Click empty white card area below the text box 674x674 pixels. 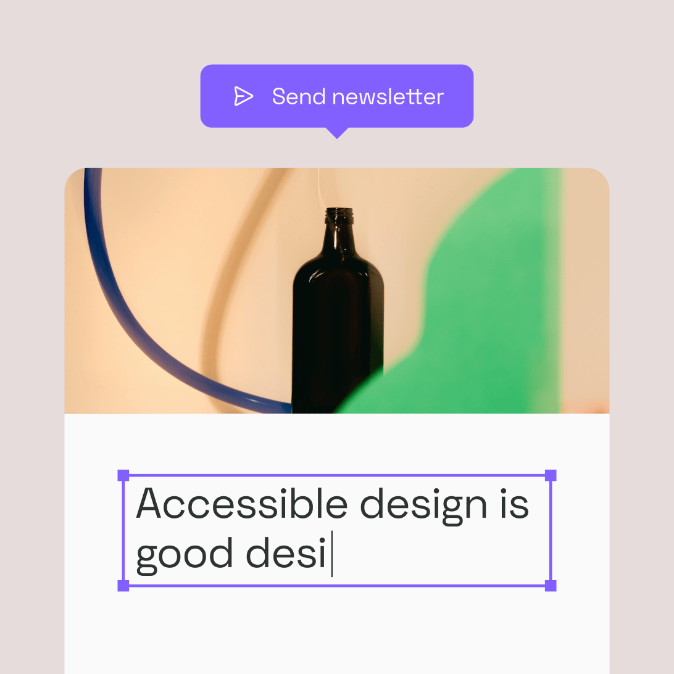click(337, 632)
